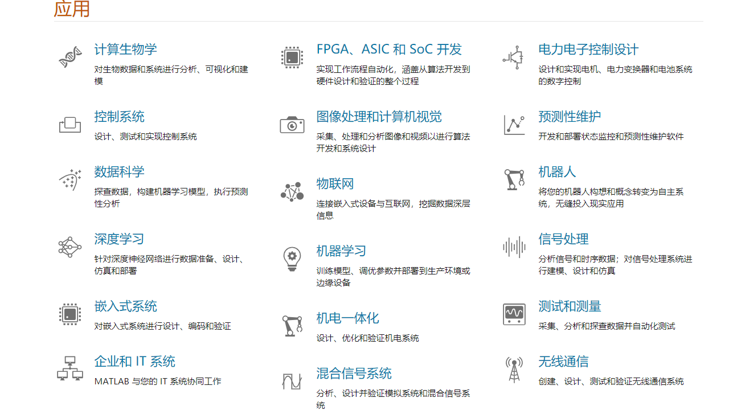Click the network computers icon for 企业和 IT 系统
Viewport: 729px width, 410px height.
70,368
